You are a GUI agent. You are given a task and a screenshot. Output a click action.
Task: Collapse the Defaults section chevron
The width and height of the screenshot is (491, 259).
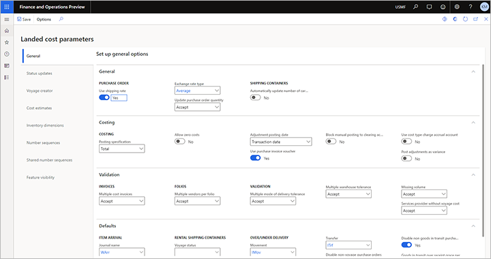coord(473,226)
